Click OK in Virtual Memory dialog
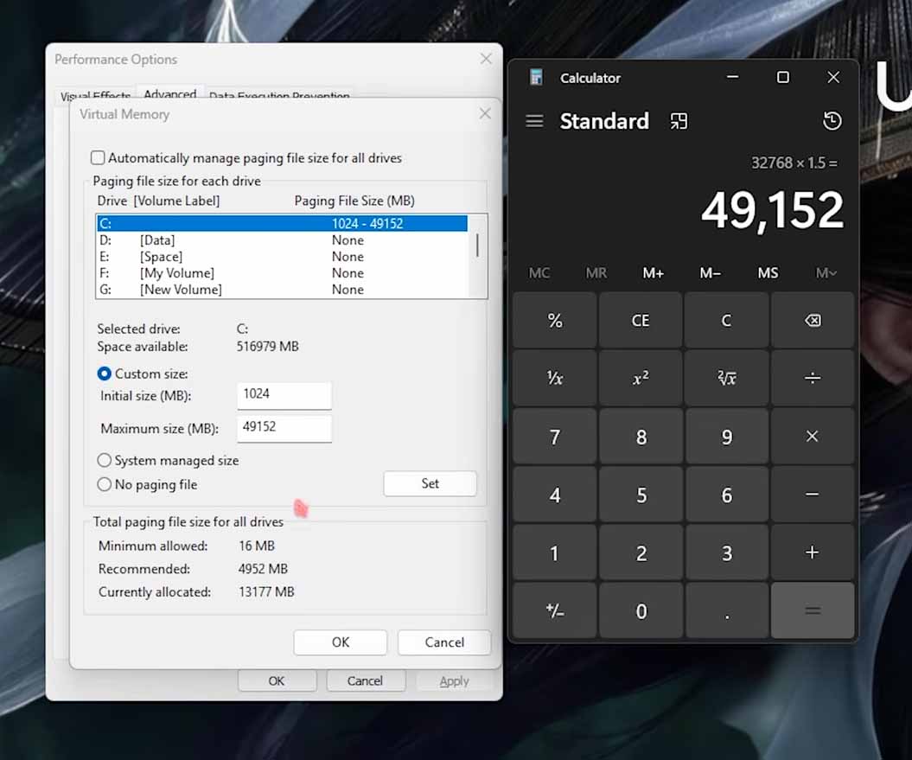This screenshot has height=760, width=912. (x=341, y=642)
